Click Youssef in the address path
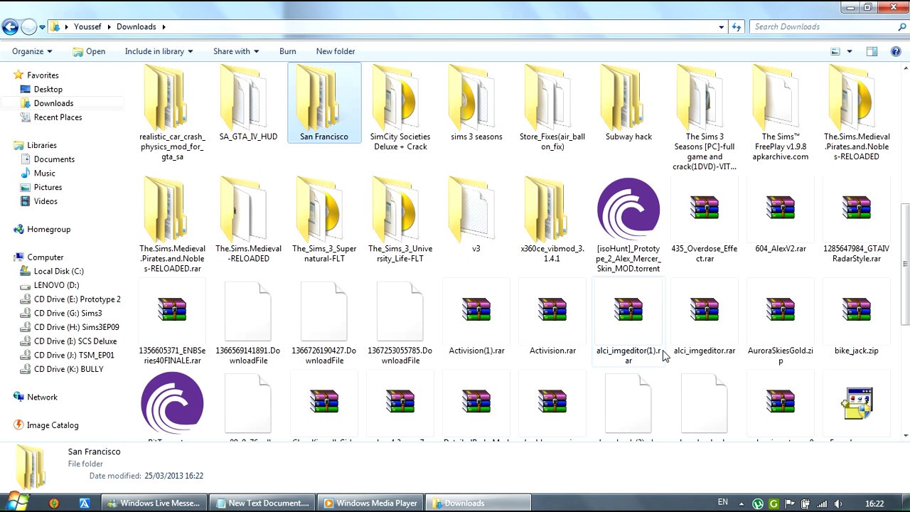Screen dimensions: 910x512 pyautogui.click(x=89, y=27)
